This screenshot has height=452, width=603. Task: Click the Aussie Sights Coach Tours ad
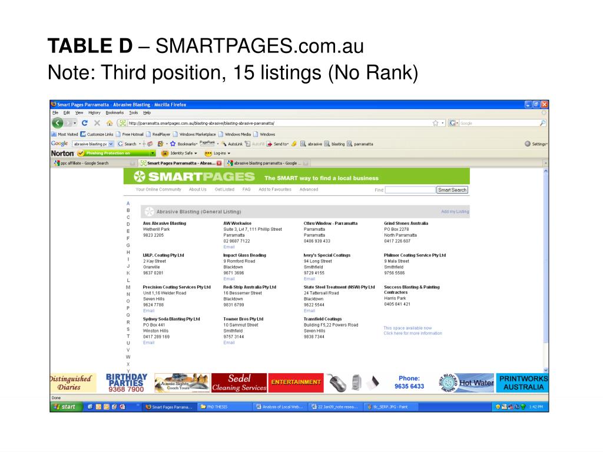[x=182, y=383]
